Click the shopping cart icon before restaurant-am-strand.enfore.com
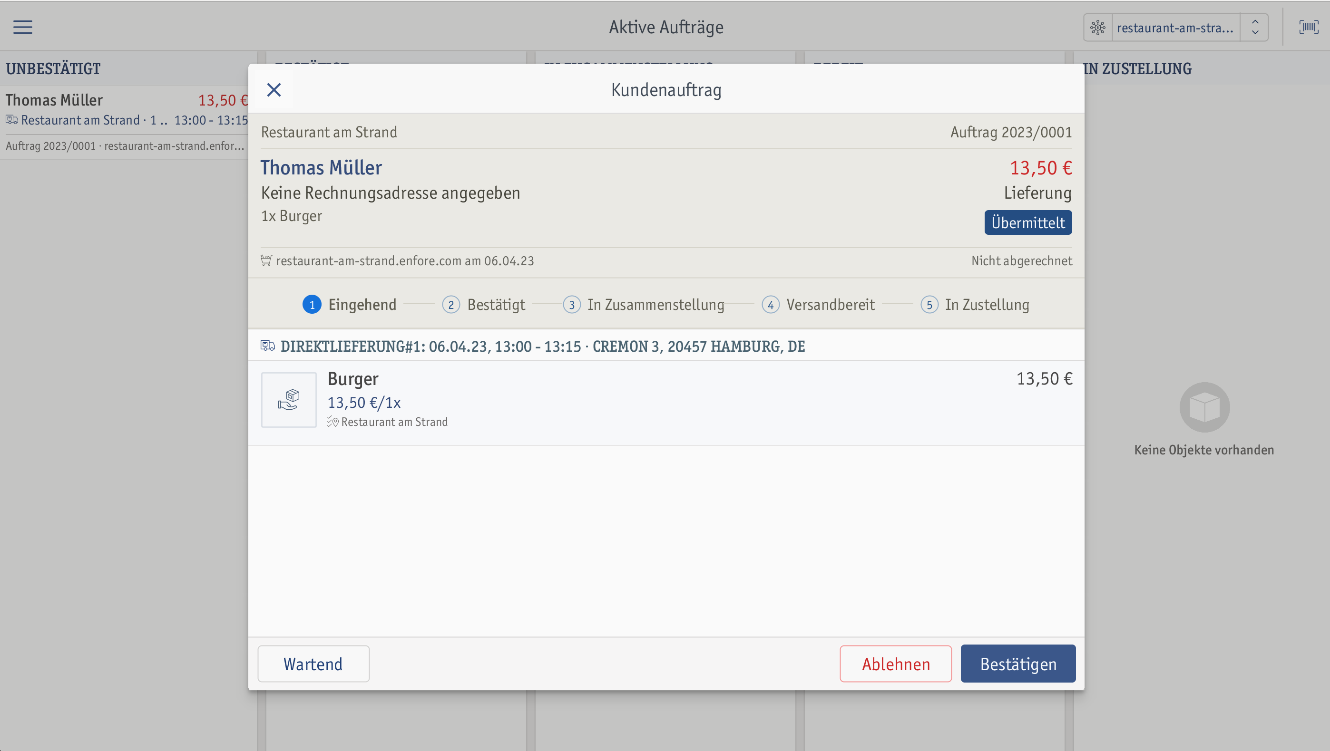1330x751 pixels. (266, 260)
